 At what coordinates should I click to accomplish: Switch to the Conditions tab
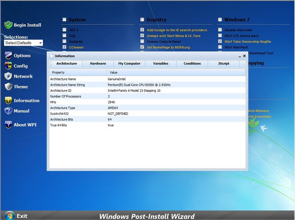(192, 63)
